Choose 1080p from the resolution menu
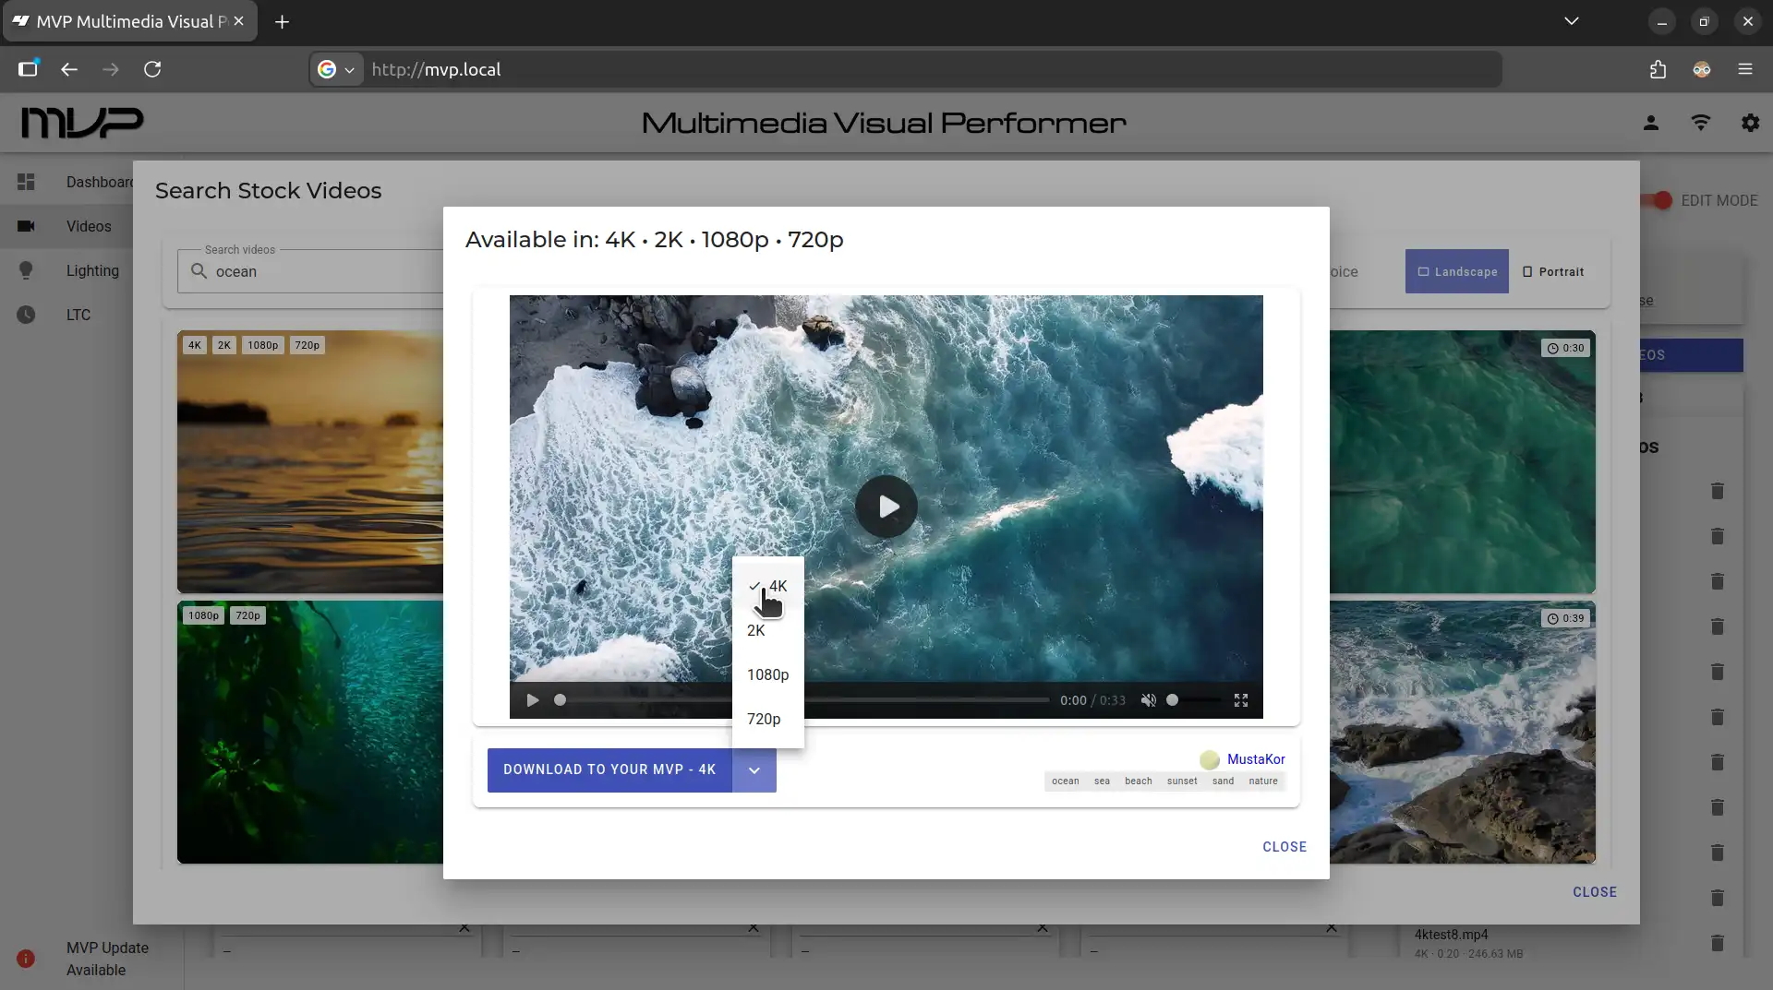The width and height of the screenshot is (1773, 990). (767, 674)
